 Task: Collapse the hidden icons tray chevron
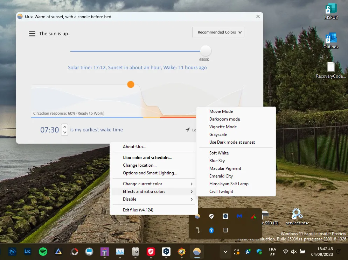[x=225, y=252]
